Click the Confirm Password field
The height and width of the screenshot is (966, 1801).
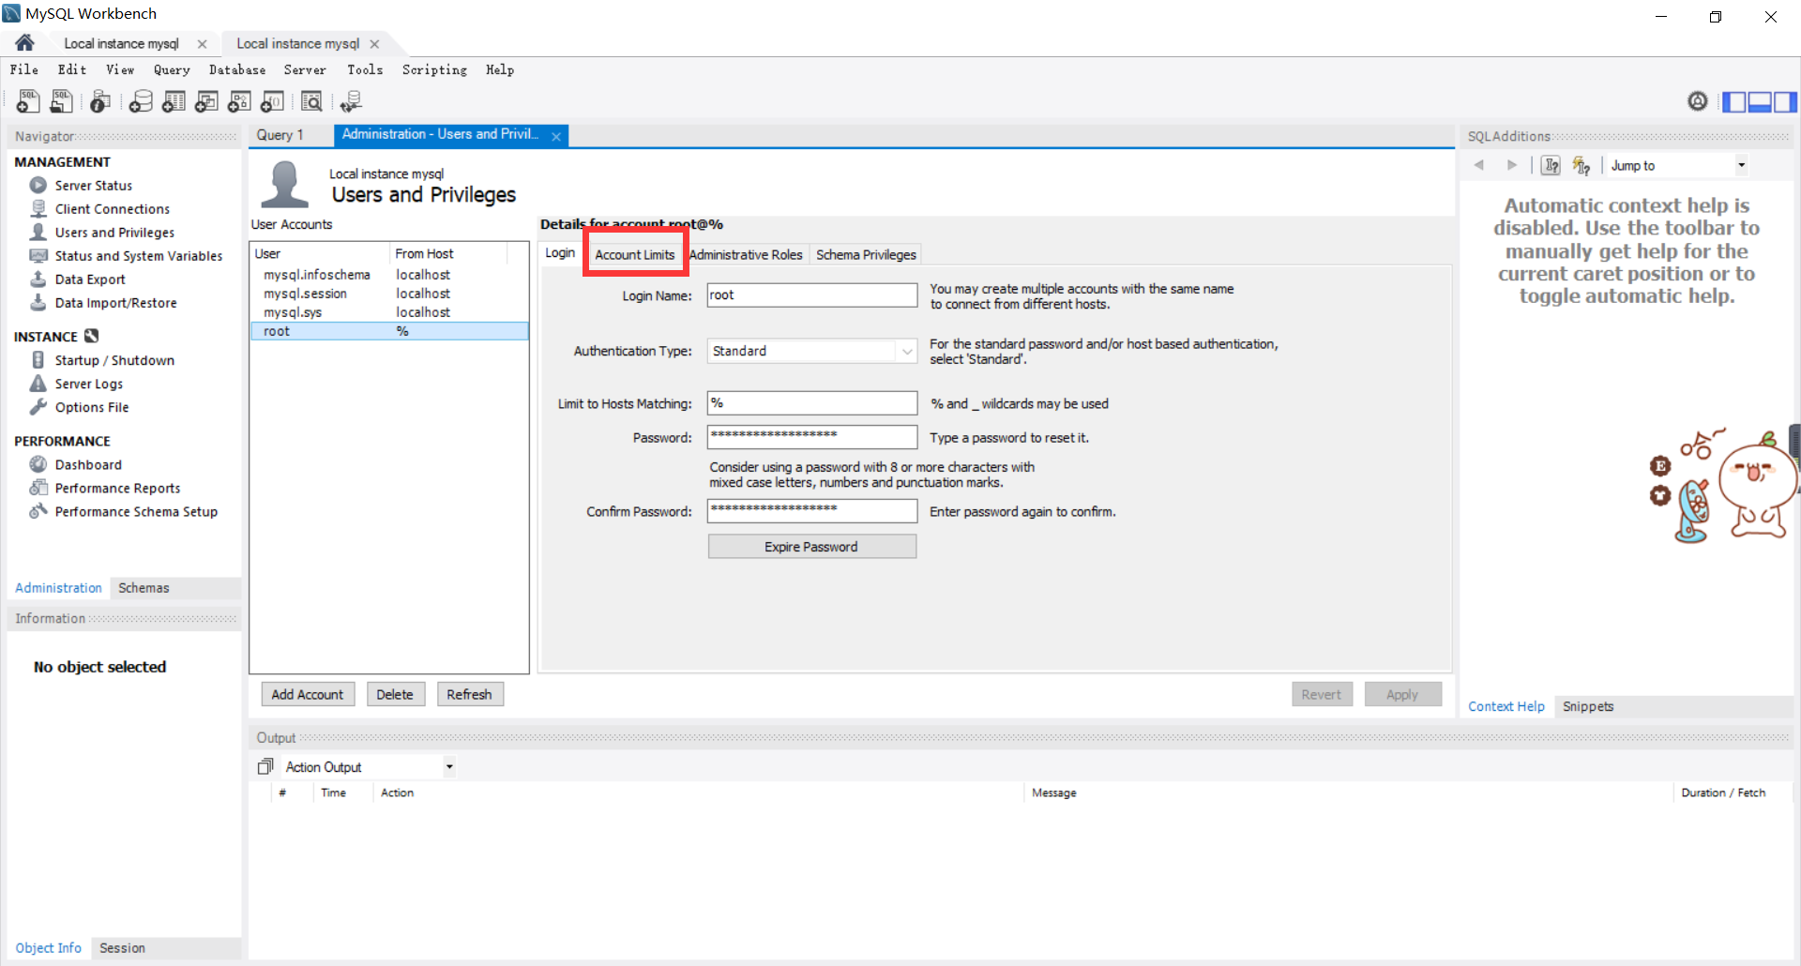point(812,511)
